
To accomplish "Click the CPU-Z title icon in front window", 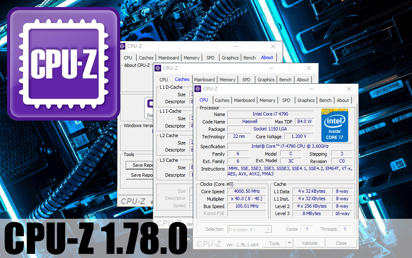I will [x=198, y=89].
